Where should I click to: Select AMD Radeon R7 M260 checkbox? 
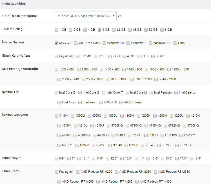[59, 182]
